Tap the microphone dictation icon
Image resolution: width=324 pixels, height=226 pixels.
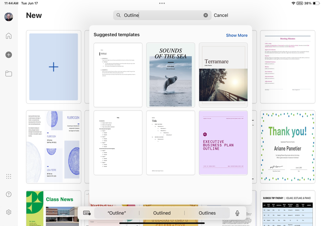(237, 213)
